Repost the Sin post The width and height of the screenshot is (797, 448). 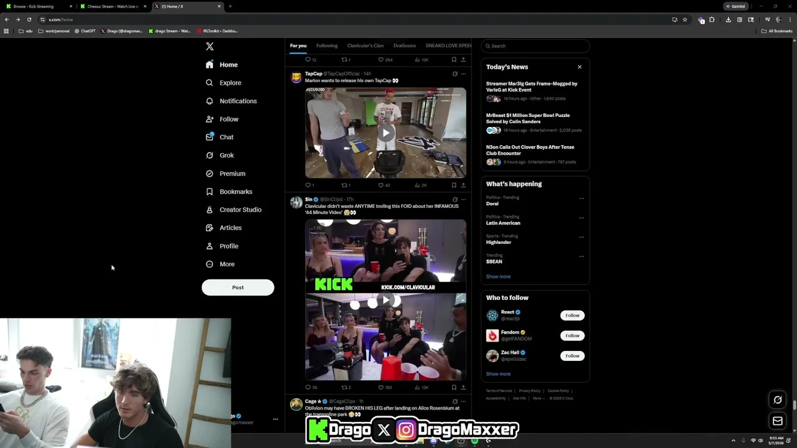(346, 388)
